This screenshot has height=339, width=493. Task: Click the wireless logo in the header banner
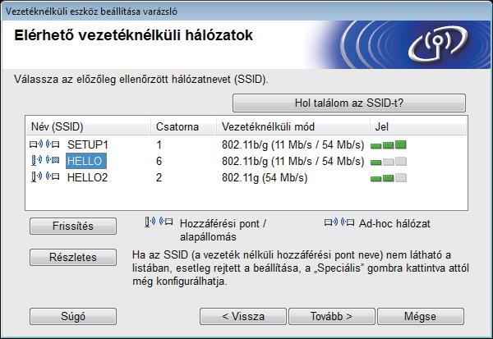click(x=438, y=44)
